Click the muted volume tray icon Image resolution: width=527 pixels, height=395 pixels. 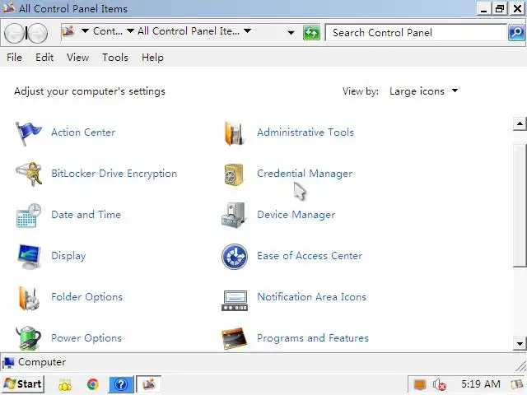tap(439, 384)
